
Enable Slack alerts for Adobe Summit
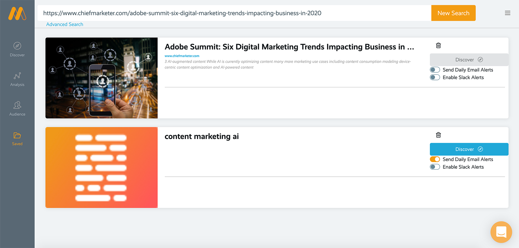point(435,78)
